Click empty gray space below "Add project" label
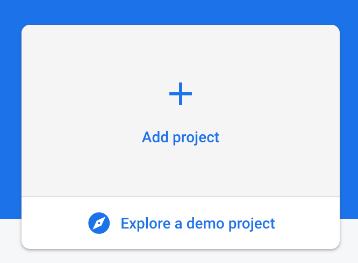The image size is (358, 263). point(181,172)
